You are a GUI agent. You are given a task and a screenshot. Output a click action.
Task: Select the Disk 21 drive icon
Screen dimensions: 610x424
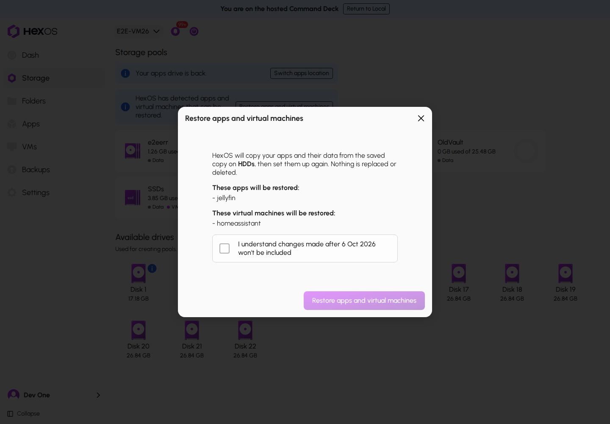[x=192, y=330]
